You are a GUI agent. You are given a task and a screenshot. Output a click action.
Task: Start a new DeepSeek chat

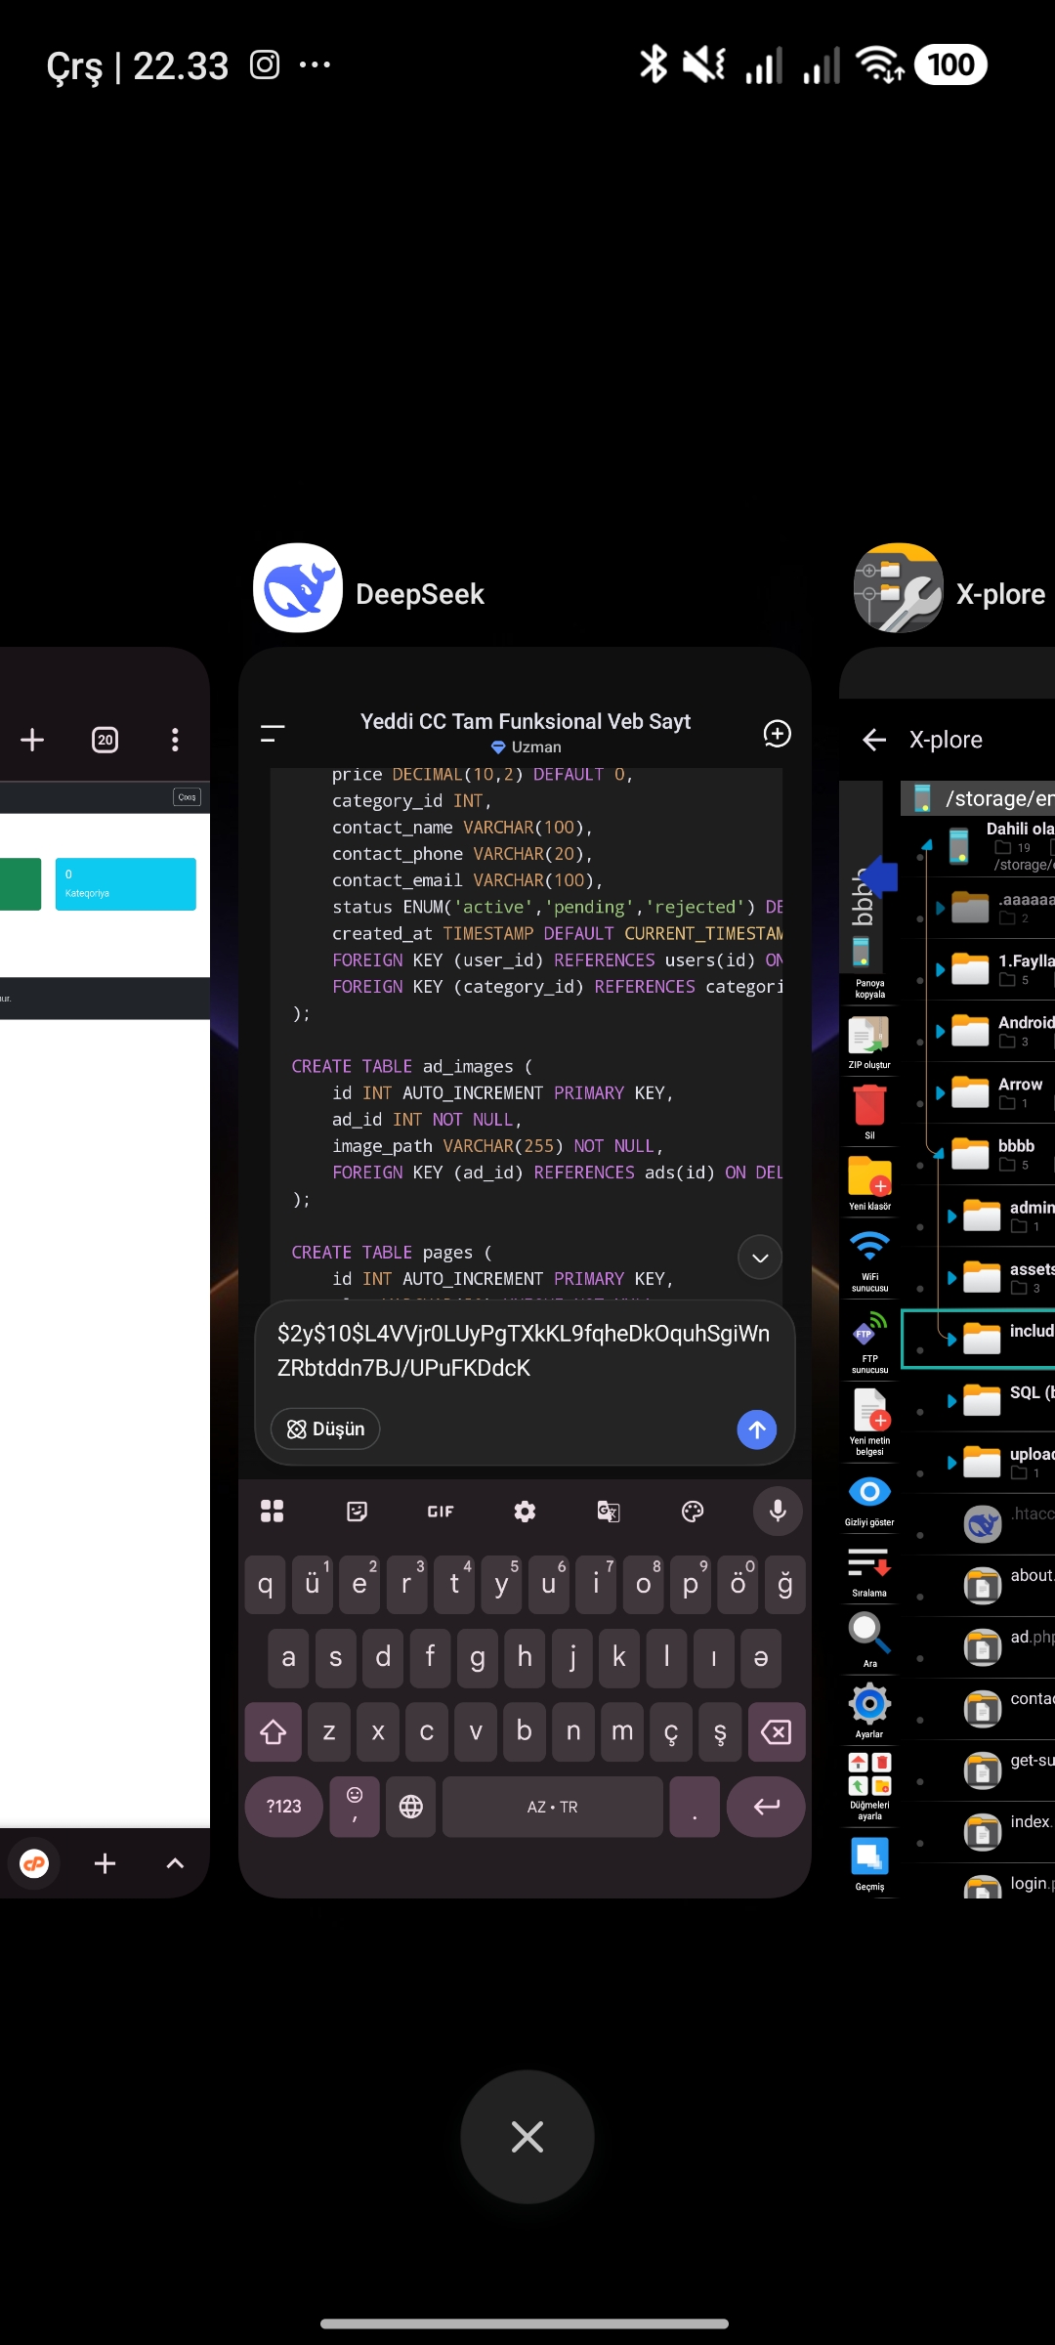tap(777, 734)
